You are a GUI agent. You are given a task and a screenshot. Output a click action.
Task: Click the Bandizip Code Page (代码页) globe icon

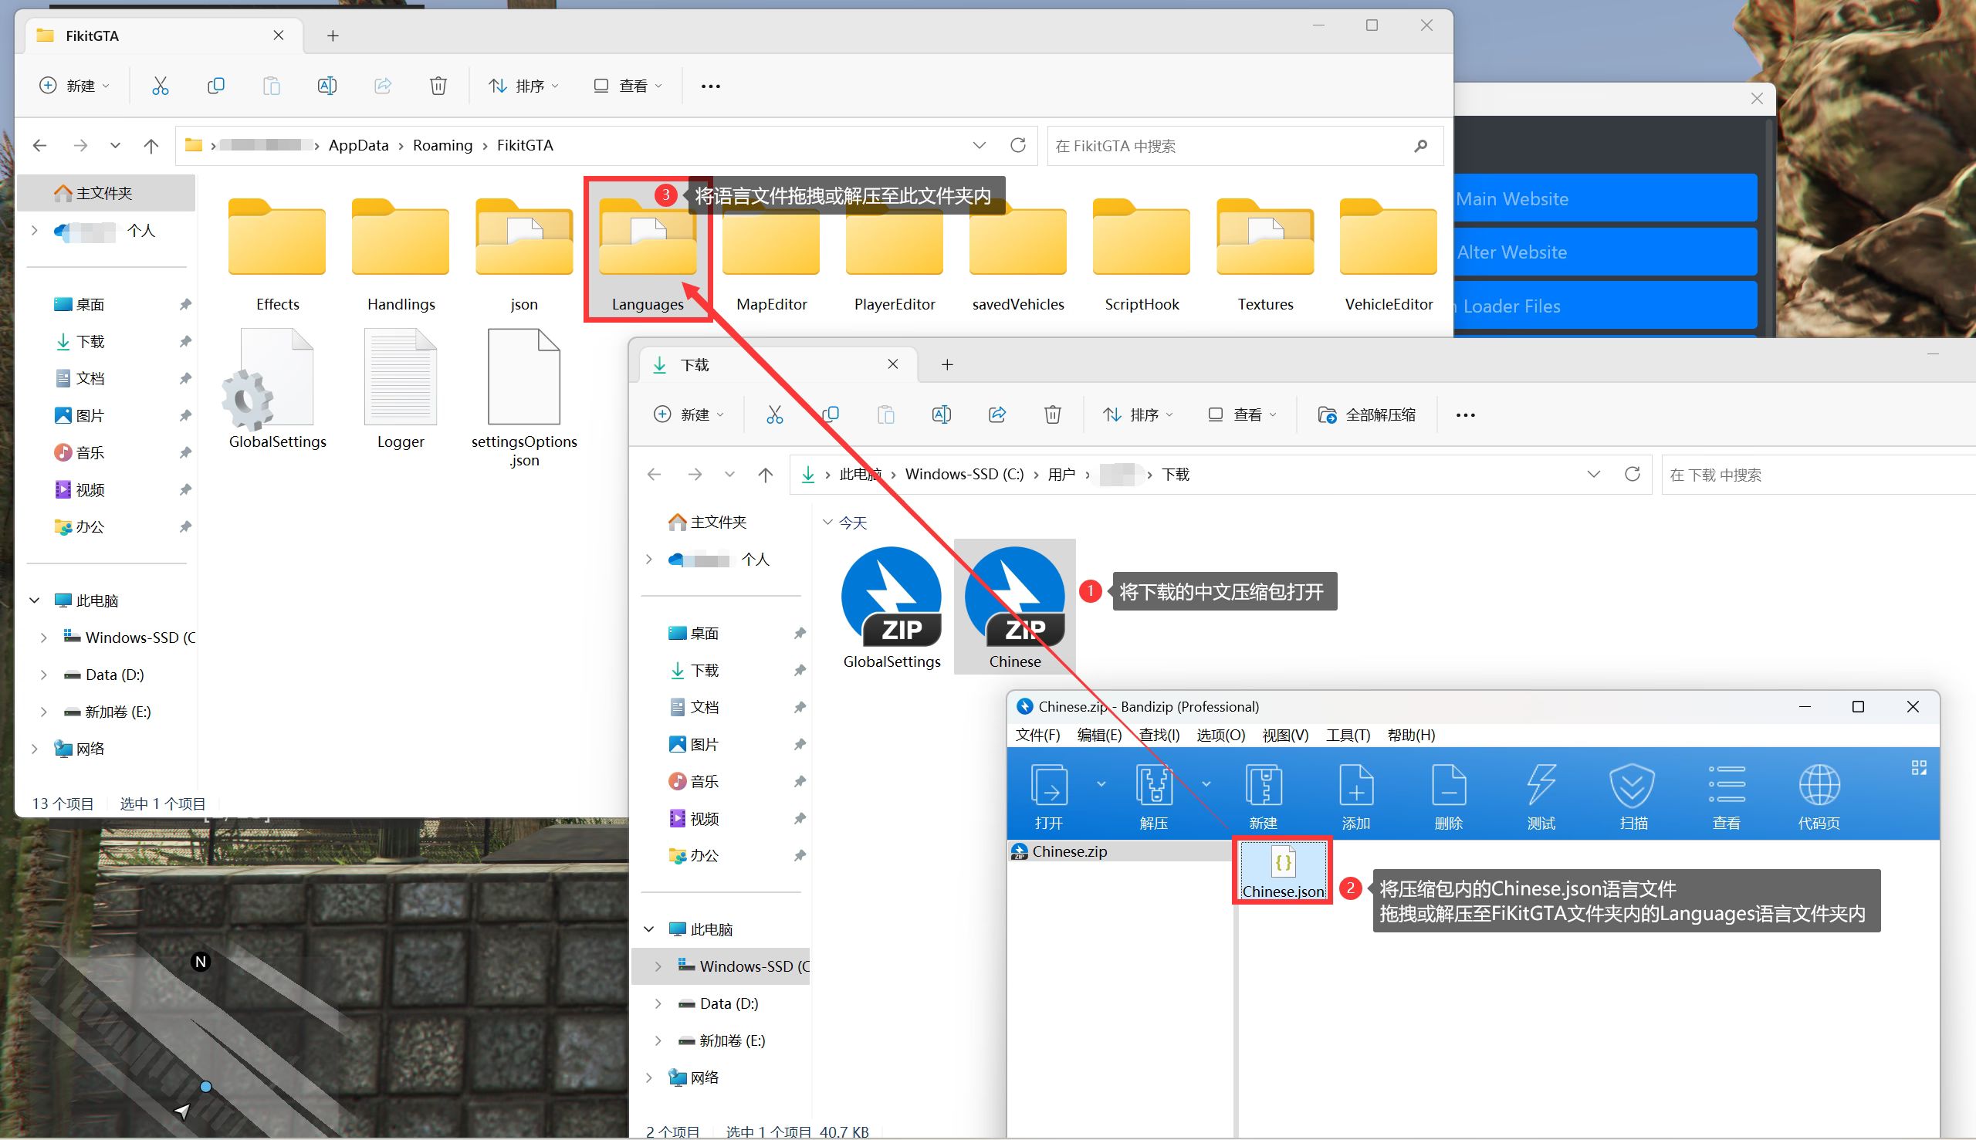[x=1819, y=785]
